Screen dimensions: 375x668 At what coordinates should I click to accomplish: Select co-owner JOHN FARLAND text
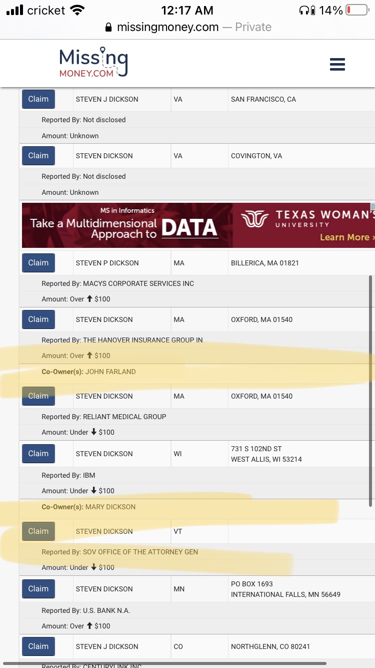[110, 372]
